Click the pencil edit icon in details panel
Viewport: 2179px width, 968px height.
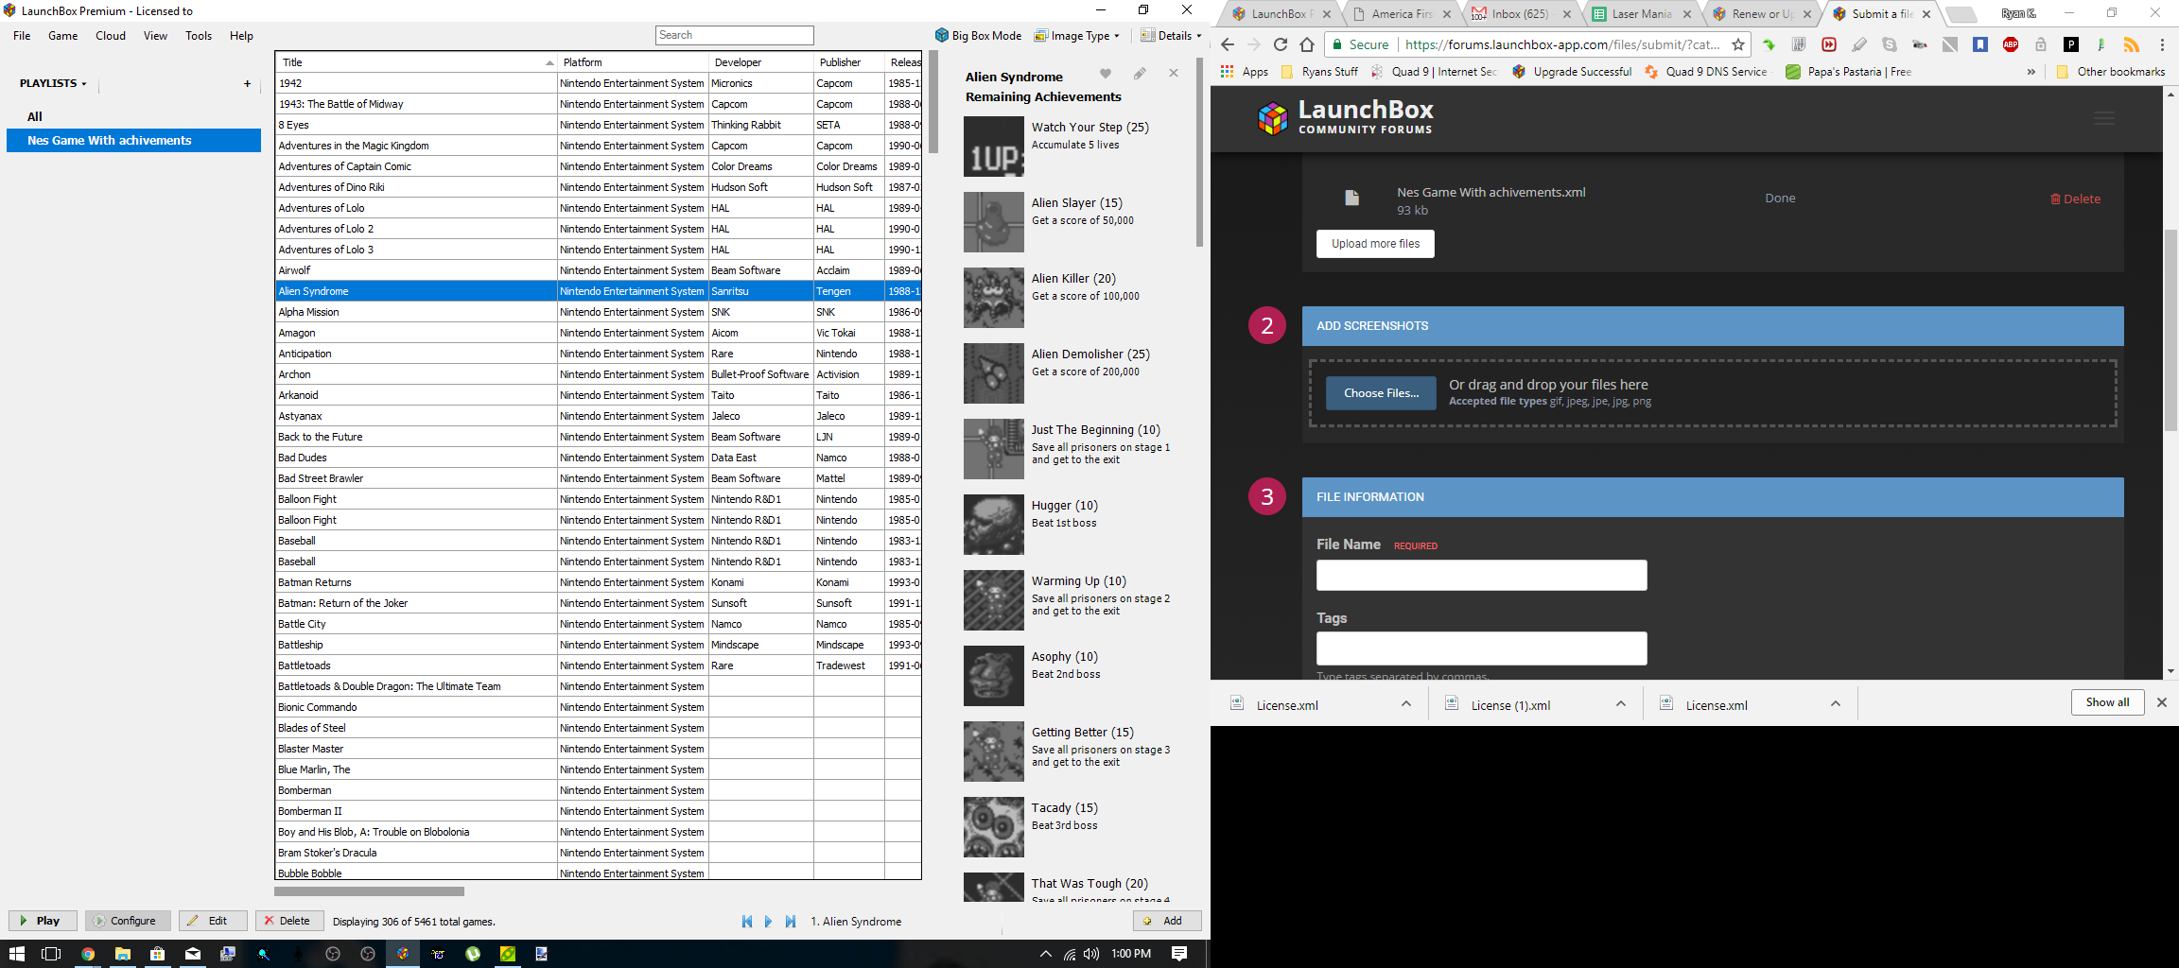pyautogui.click(x=1140, y=74)
